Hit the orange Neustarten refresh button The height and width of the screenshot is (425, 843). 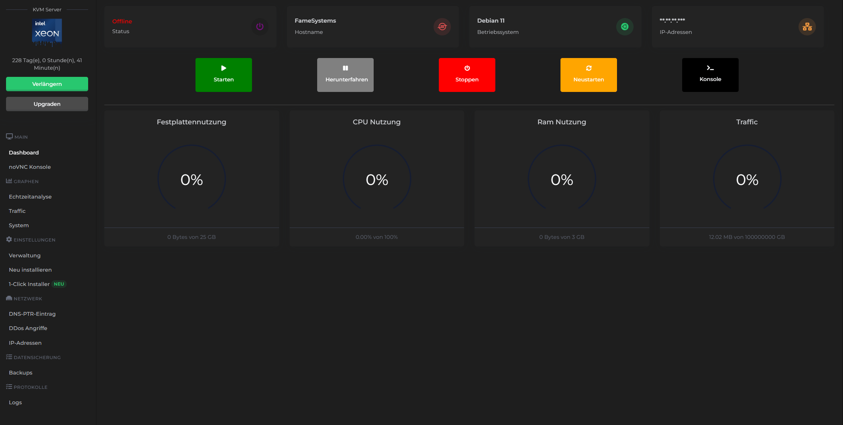click(x=588, y=75)
